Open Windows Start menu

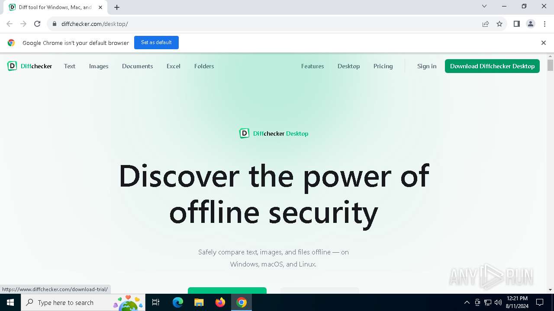(x=10, y=302)
